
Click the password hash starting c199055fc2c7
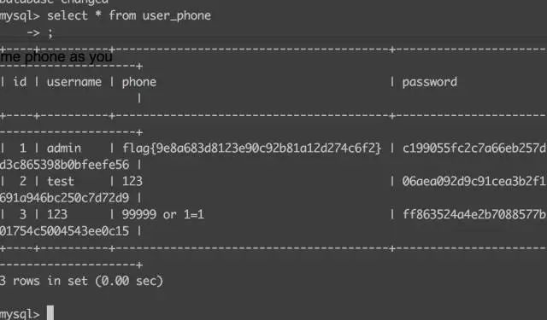click(474, 148)
